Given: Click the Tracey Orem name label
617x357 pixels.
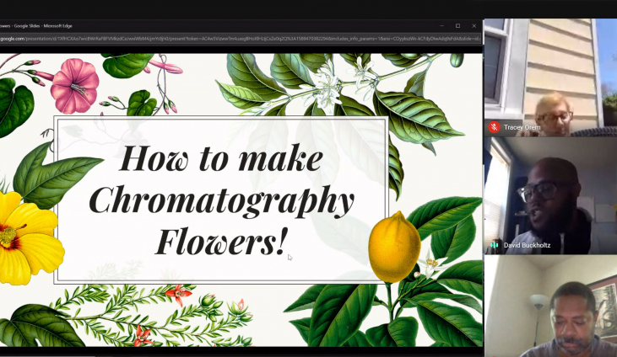Looking at the screenshot, I should tap(522, 127).
